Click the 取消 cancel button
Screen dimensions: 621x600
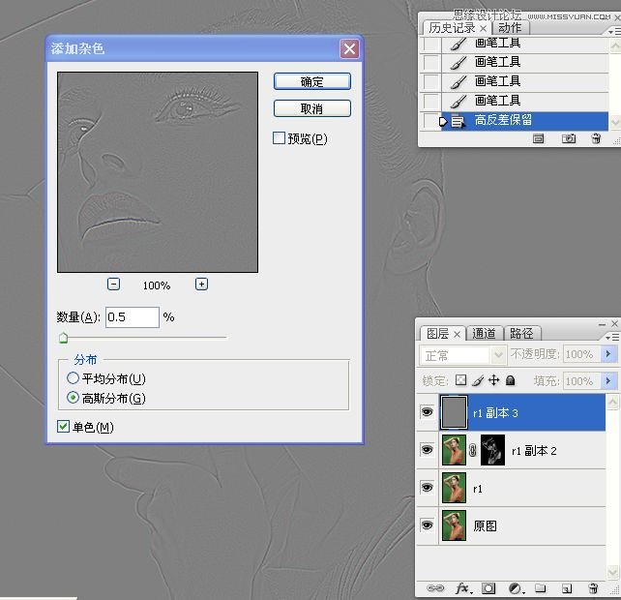click(311, 108)
